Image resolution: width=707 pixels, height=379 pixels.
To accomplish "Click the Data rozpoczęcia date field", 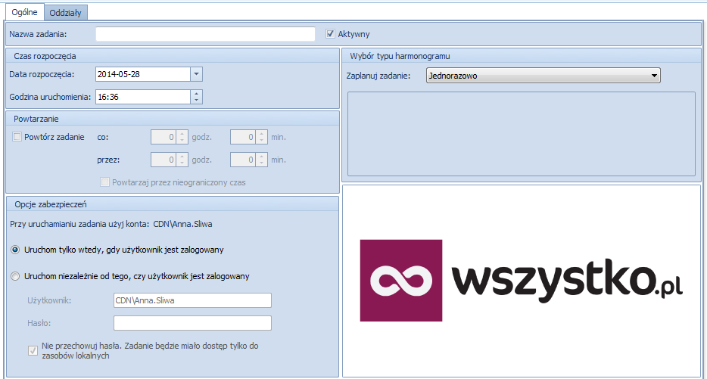I will [143, 74].
